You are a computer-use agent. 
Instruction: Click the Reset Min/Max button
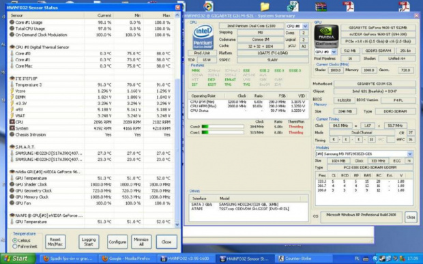pos(55,242)
